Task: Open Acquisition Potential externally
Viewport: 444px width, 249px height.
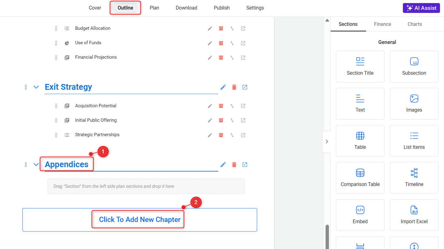Action: click(243, 106)
